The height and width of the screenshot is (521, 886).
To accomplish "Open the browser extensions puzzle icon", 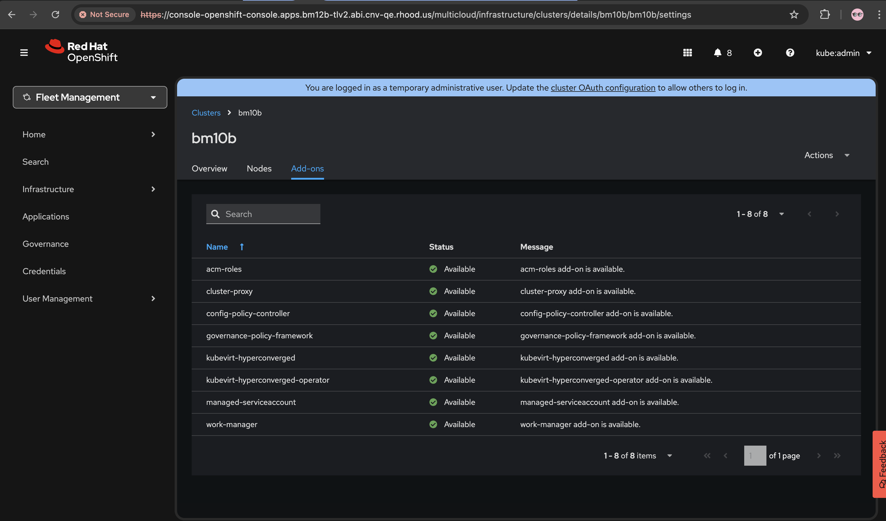I will (825, 15).
